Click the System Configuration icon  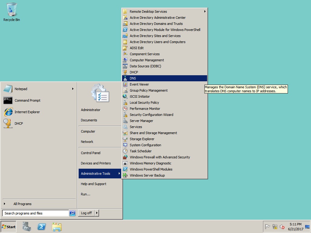(x=125, y=145)
